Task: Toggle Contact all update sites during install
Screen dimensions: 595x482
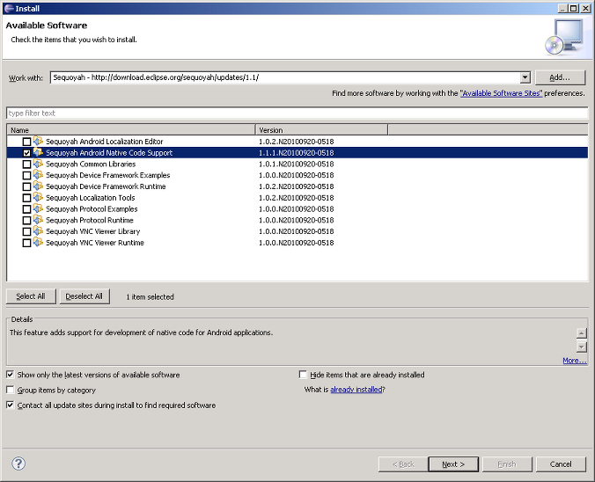Action: [11, 405]
